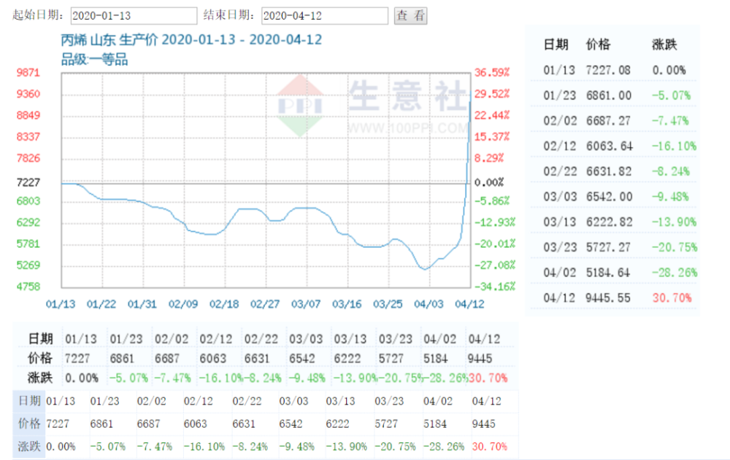Select the 02/12 row in side table
This screenshot has width=730, height=460.
tap(614, 146)
